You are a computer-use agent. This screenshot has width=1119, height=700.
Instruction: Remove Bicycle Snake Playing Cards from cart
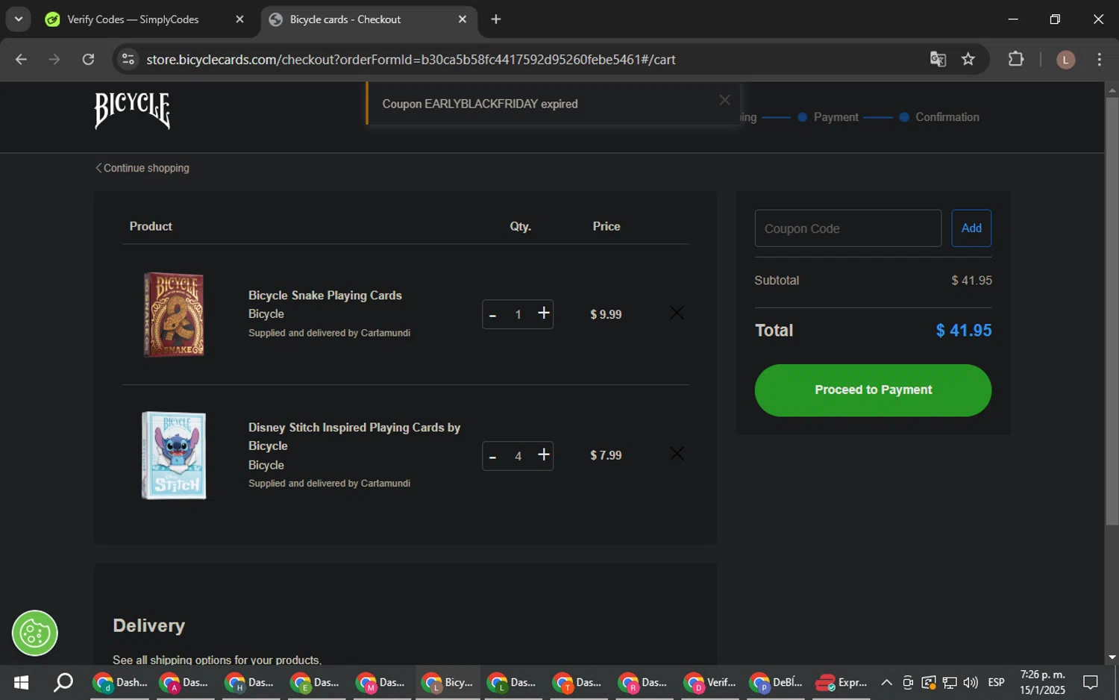(x=677, y=313)
